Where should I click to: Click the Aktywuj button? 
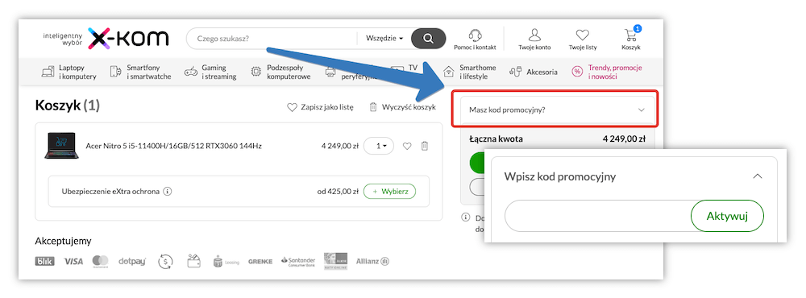(727, 216)
